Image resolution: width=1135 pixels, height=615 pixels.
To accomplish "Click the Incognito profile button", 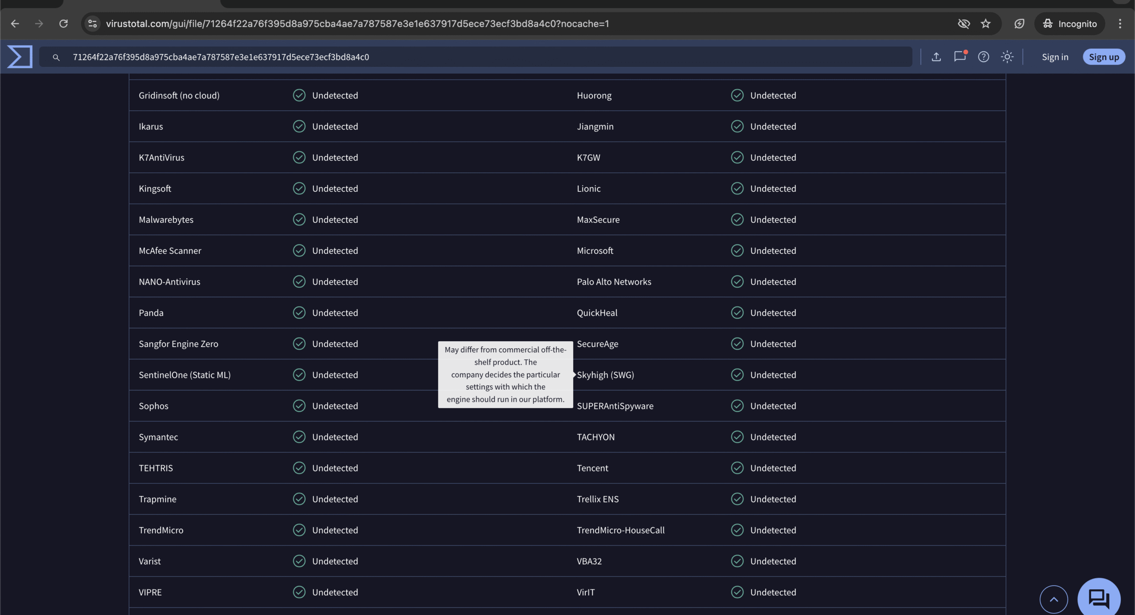I will pos(1069,23).
